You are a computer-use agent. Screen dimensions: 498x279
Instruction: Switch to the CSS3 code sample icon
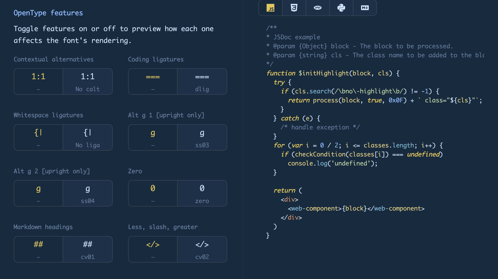(x=294, y=8)
